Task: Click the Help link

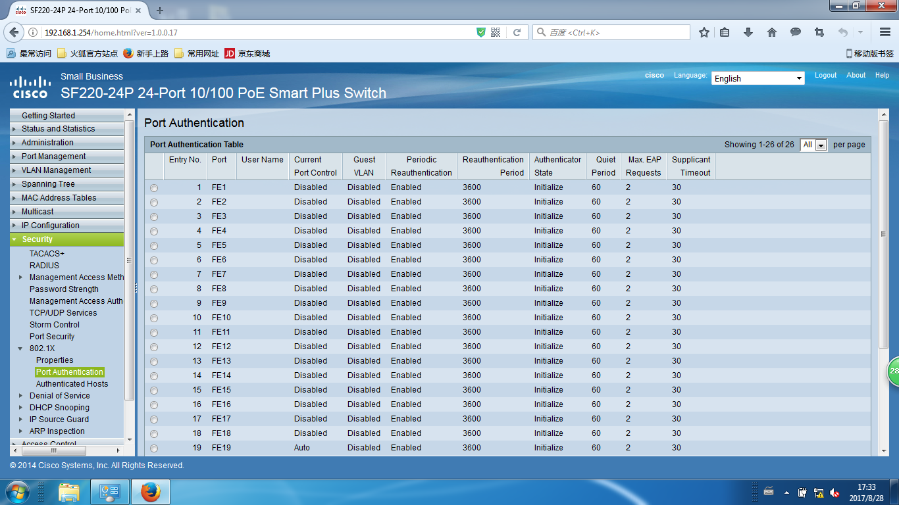Action: point(882,76)
